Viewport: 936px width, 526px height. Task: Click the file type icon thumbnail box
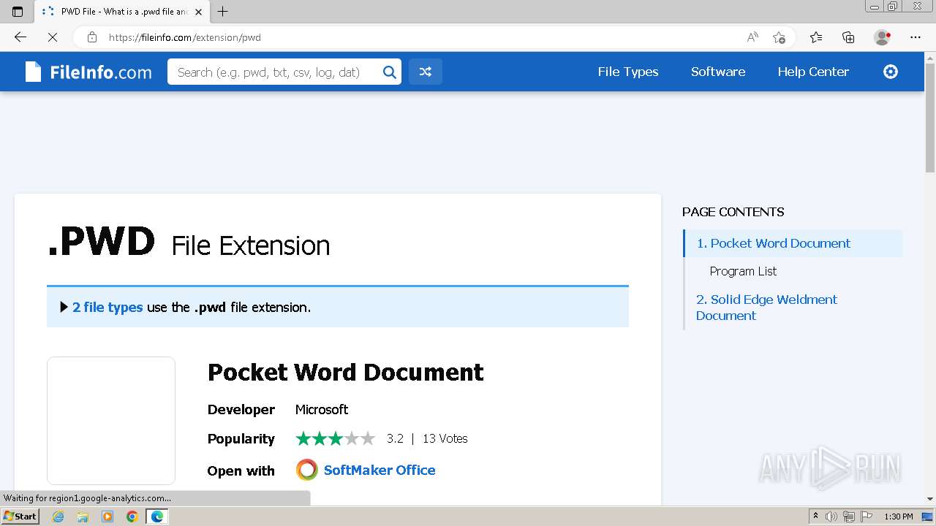[111, 421]
